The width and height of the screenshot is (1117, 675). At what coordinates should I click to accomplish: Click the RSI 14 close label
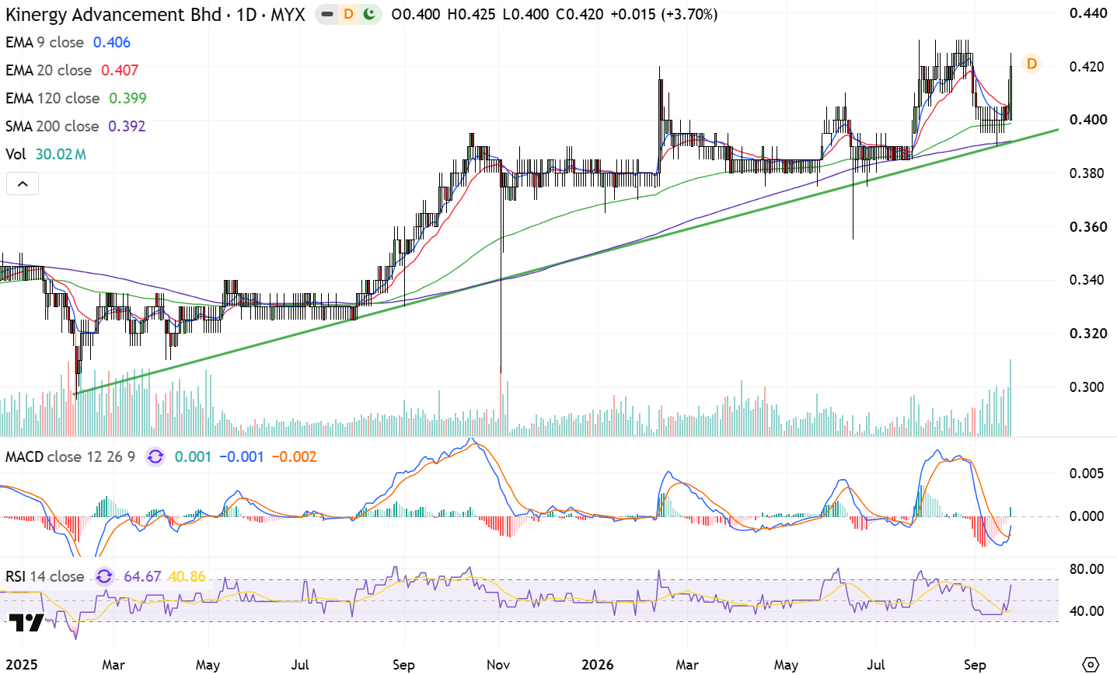click(45, 576)
